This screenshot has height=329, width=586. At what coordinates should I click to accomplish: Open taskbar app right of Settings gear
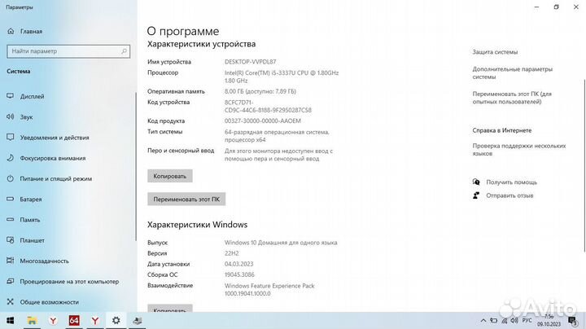(x=138, y=321)
